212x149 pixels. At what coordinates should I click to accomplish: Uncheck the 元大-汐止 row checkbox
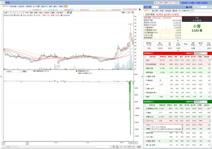pyautogui.click(x=145, y=121)
